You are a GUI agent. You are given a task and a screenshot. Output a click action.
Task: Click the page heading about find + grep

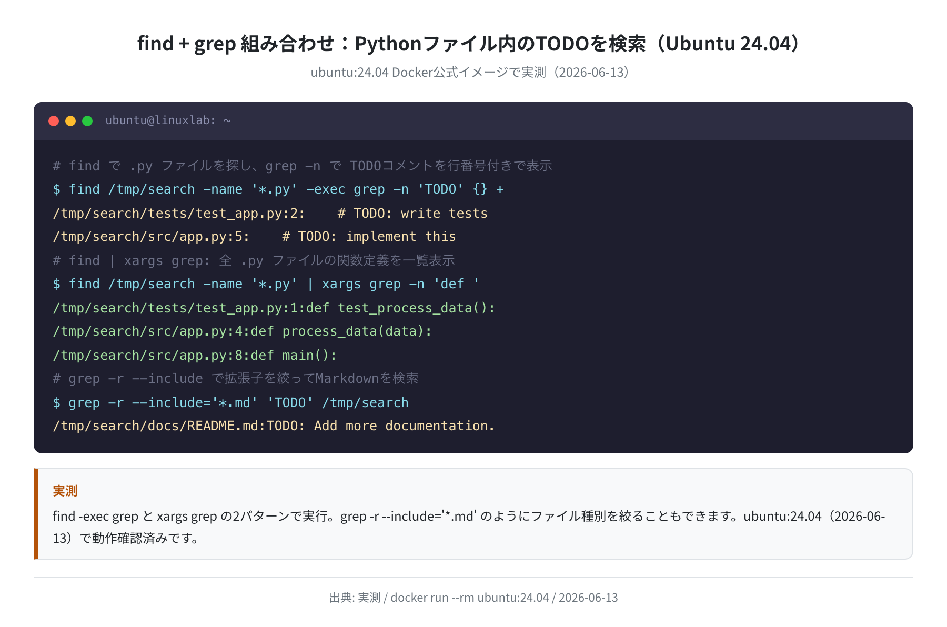click(x=468, y=43)
